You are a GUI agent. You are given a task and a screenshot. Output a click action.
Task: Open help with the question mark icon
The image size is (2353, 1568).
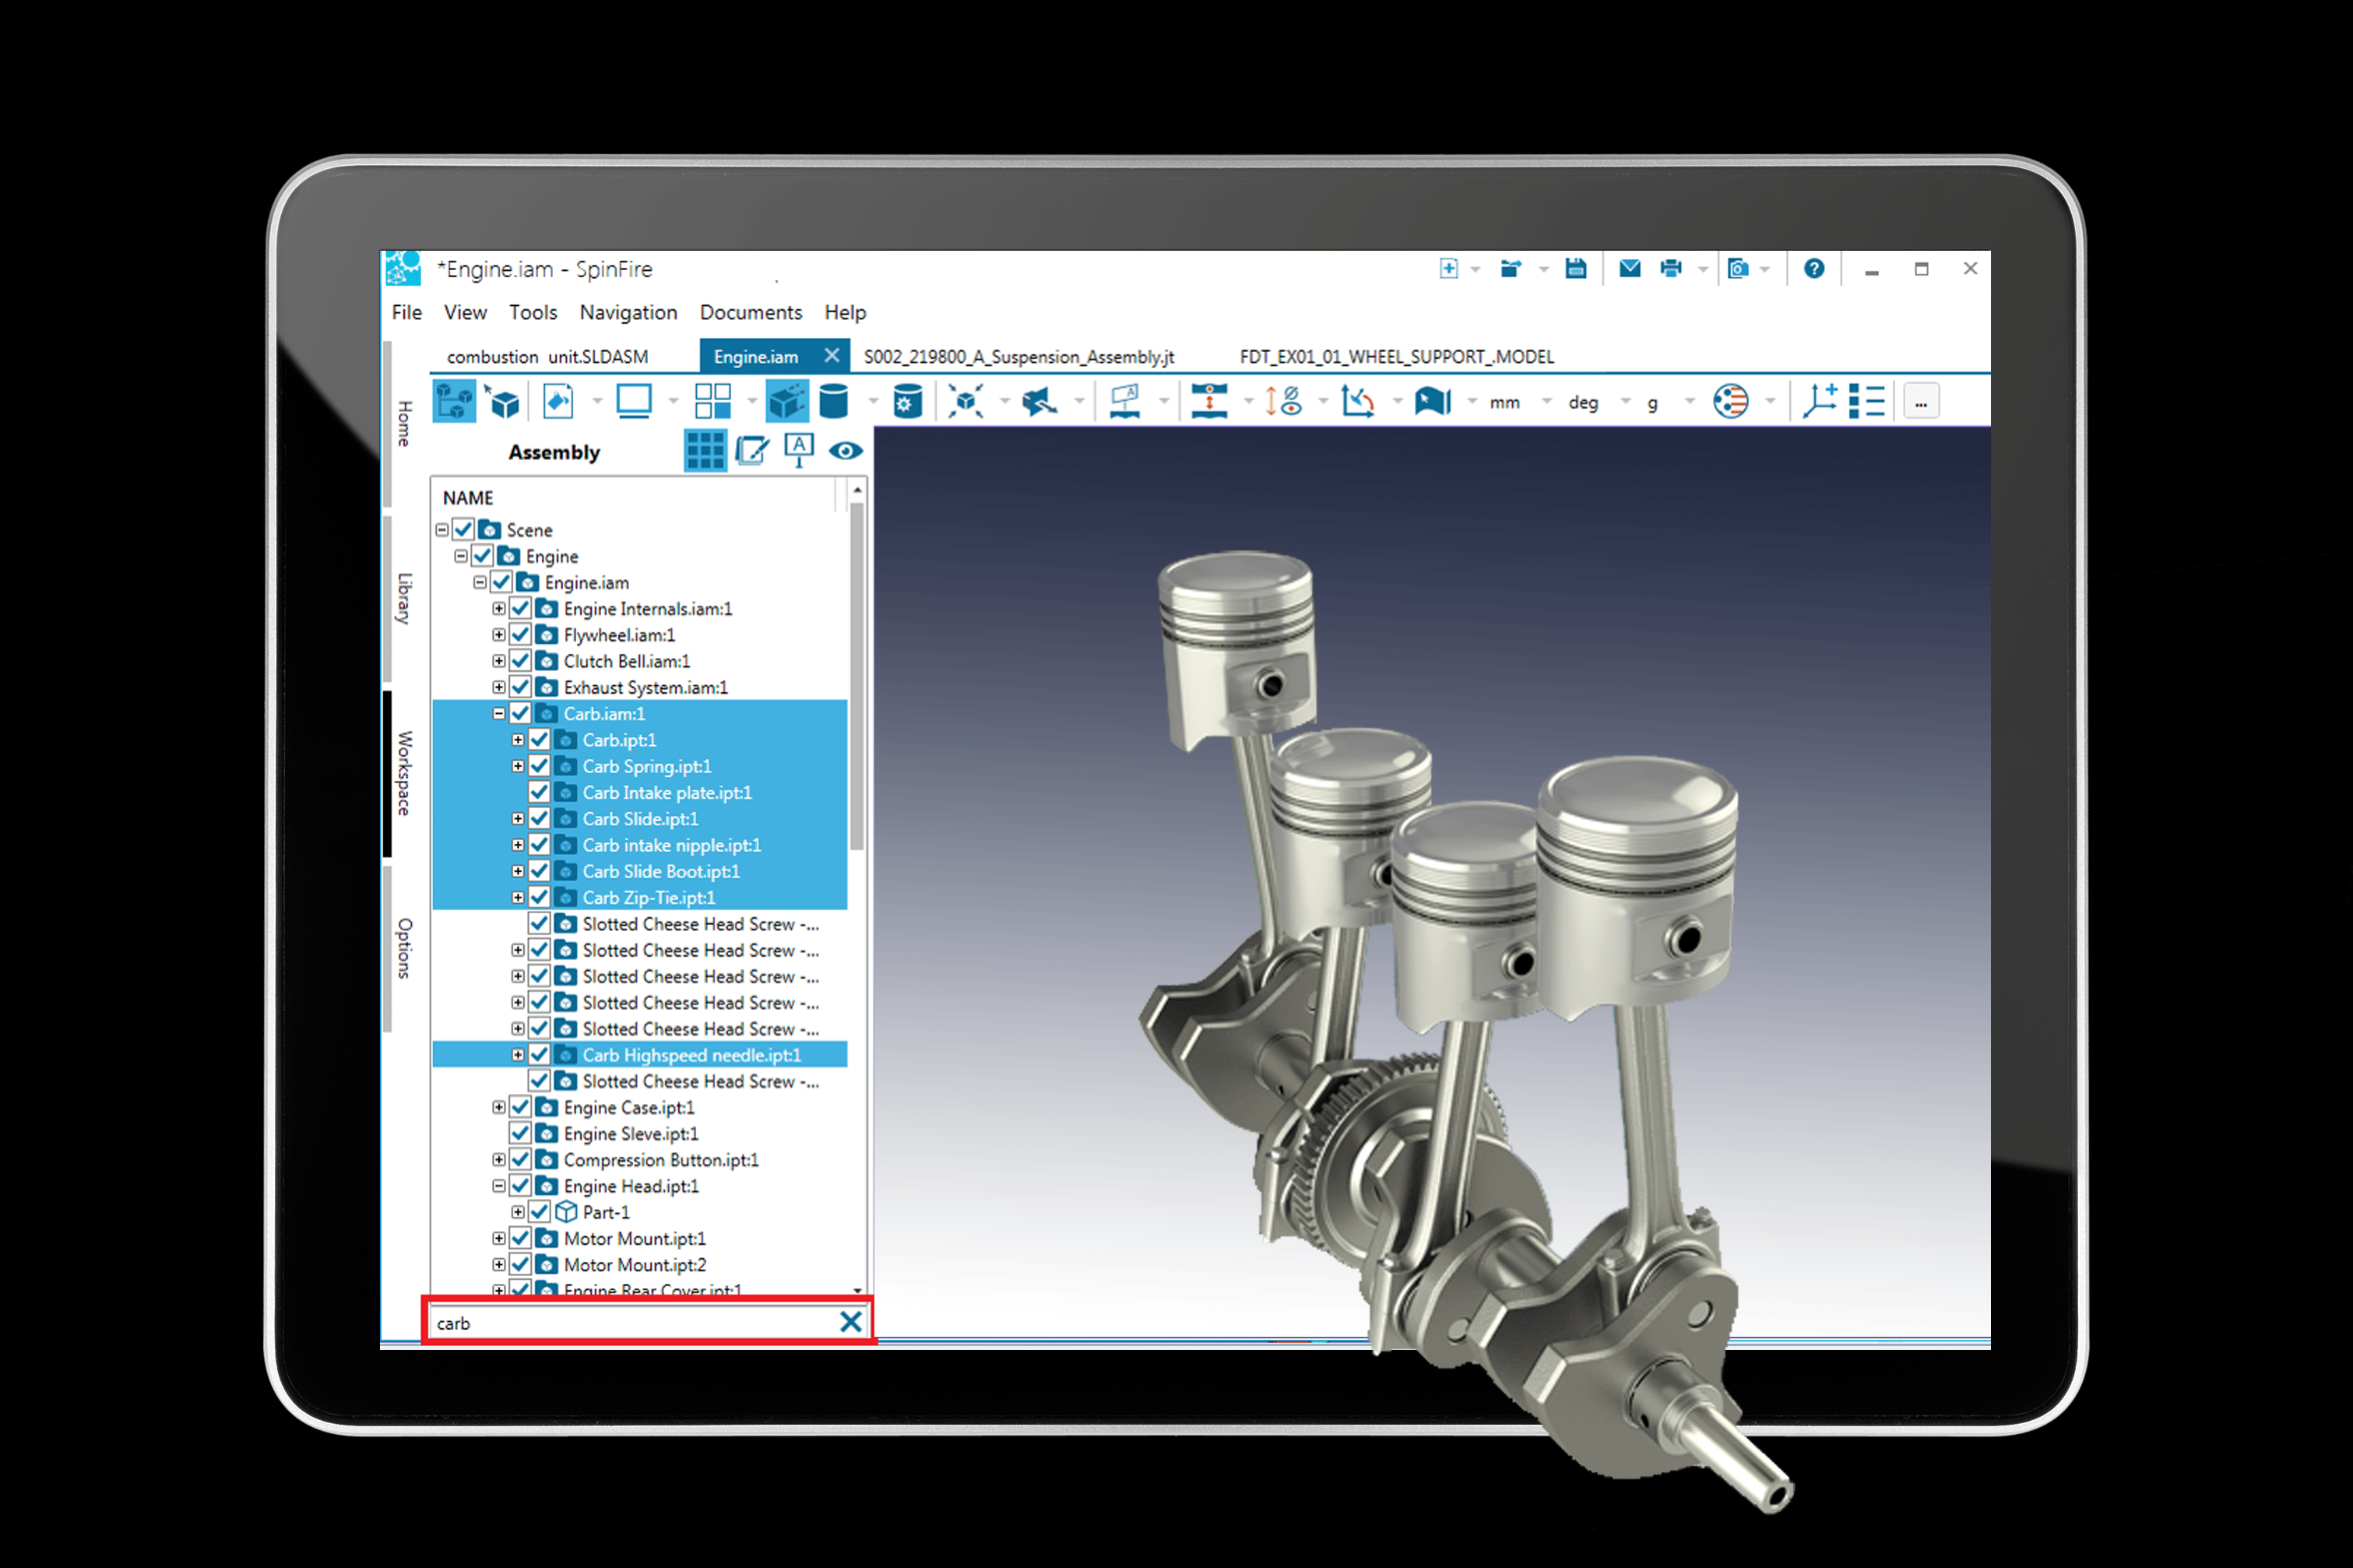click(1814, 268)
